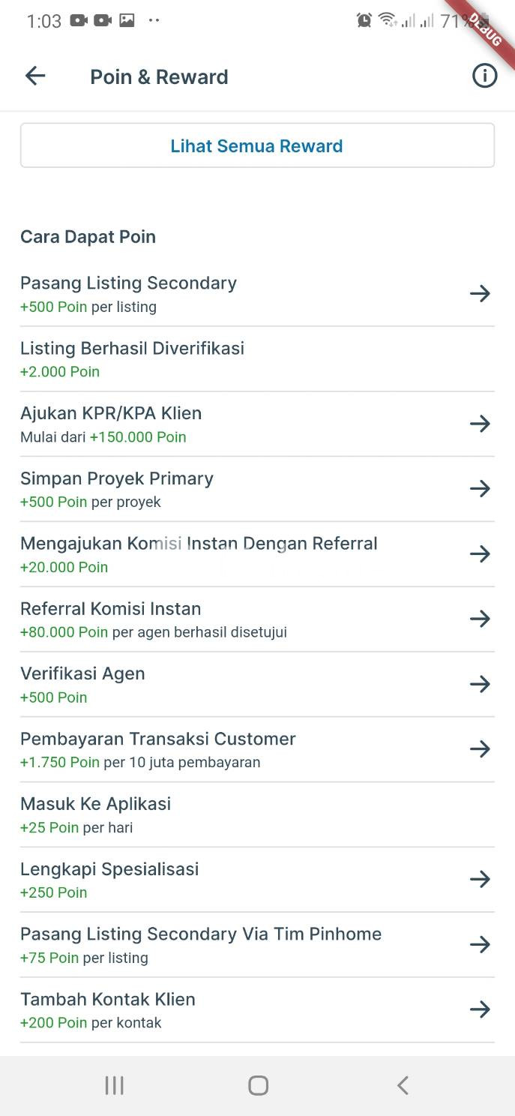Tap arrow next to Ajukan KPR/KPA Klien
The height and width of the screenshot is (1116, 515).
coord(480,424)
